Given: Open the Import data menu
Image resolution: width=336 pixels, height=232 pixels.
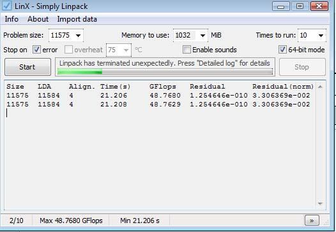Looking at the screenshot, I should 77,19.
